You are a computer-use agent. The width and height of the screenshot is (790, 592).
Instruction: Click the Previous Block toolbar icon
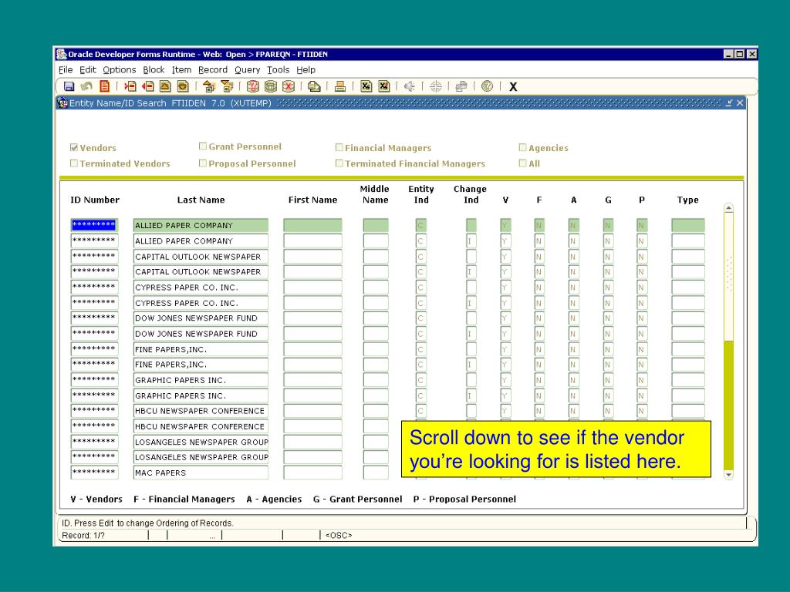point(209,86)
